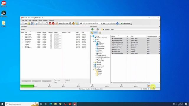Change the file view layout icon

point(100,33)
